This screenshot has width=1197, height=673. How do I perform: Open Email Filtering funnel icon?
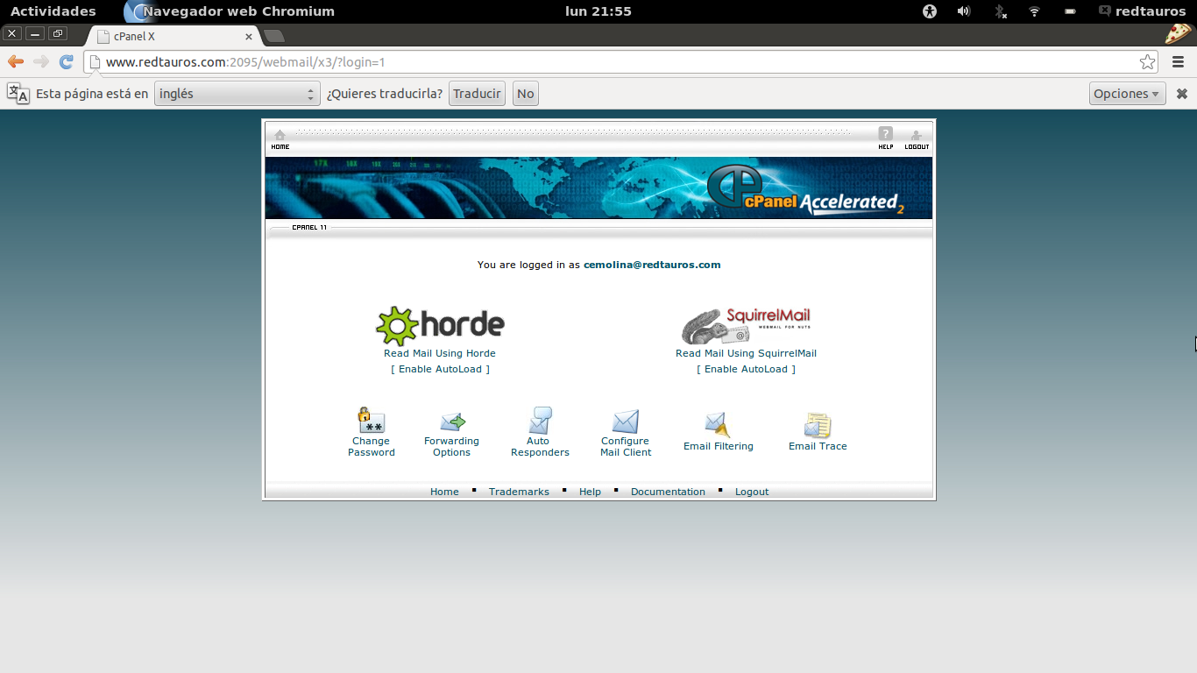(x=718, y=425)
